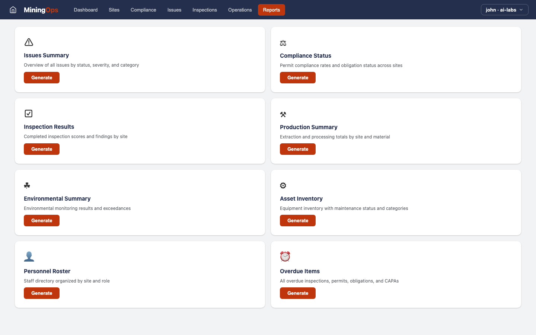Navigate to the Dashboard menu item

(x=86, y=10)
